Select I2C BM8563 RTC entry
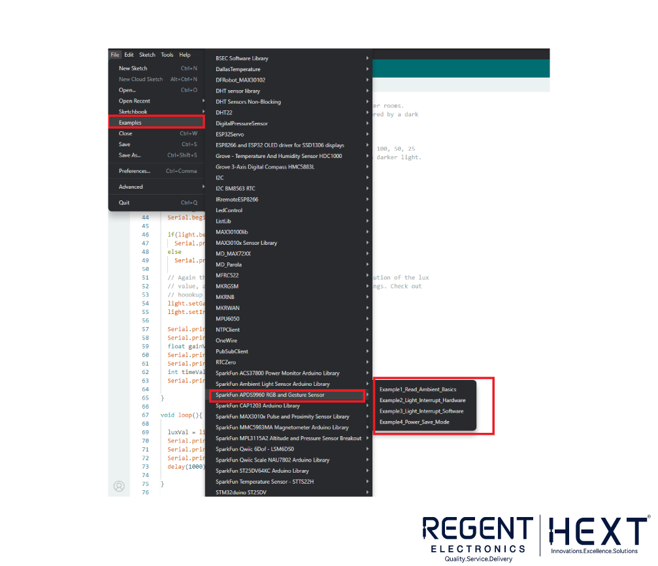Viewport: 658px width, 566px height. coord(289,189)
